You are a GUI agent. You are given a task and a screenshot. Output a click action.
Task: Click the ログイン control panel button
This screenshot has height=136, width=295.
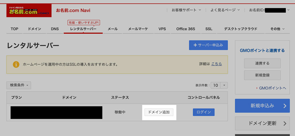click(203, 112)
